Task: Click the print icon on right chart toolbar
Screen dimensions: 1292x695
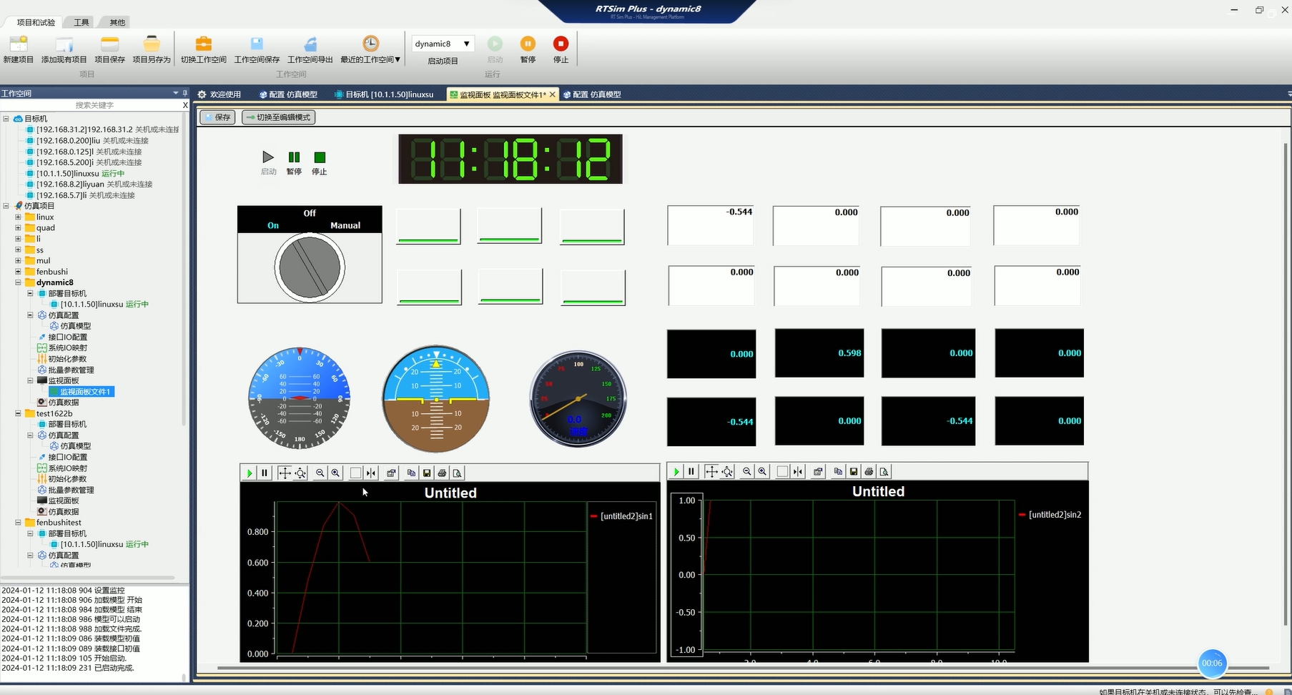Action: (869, 471)
